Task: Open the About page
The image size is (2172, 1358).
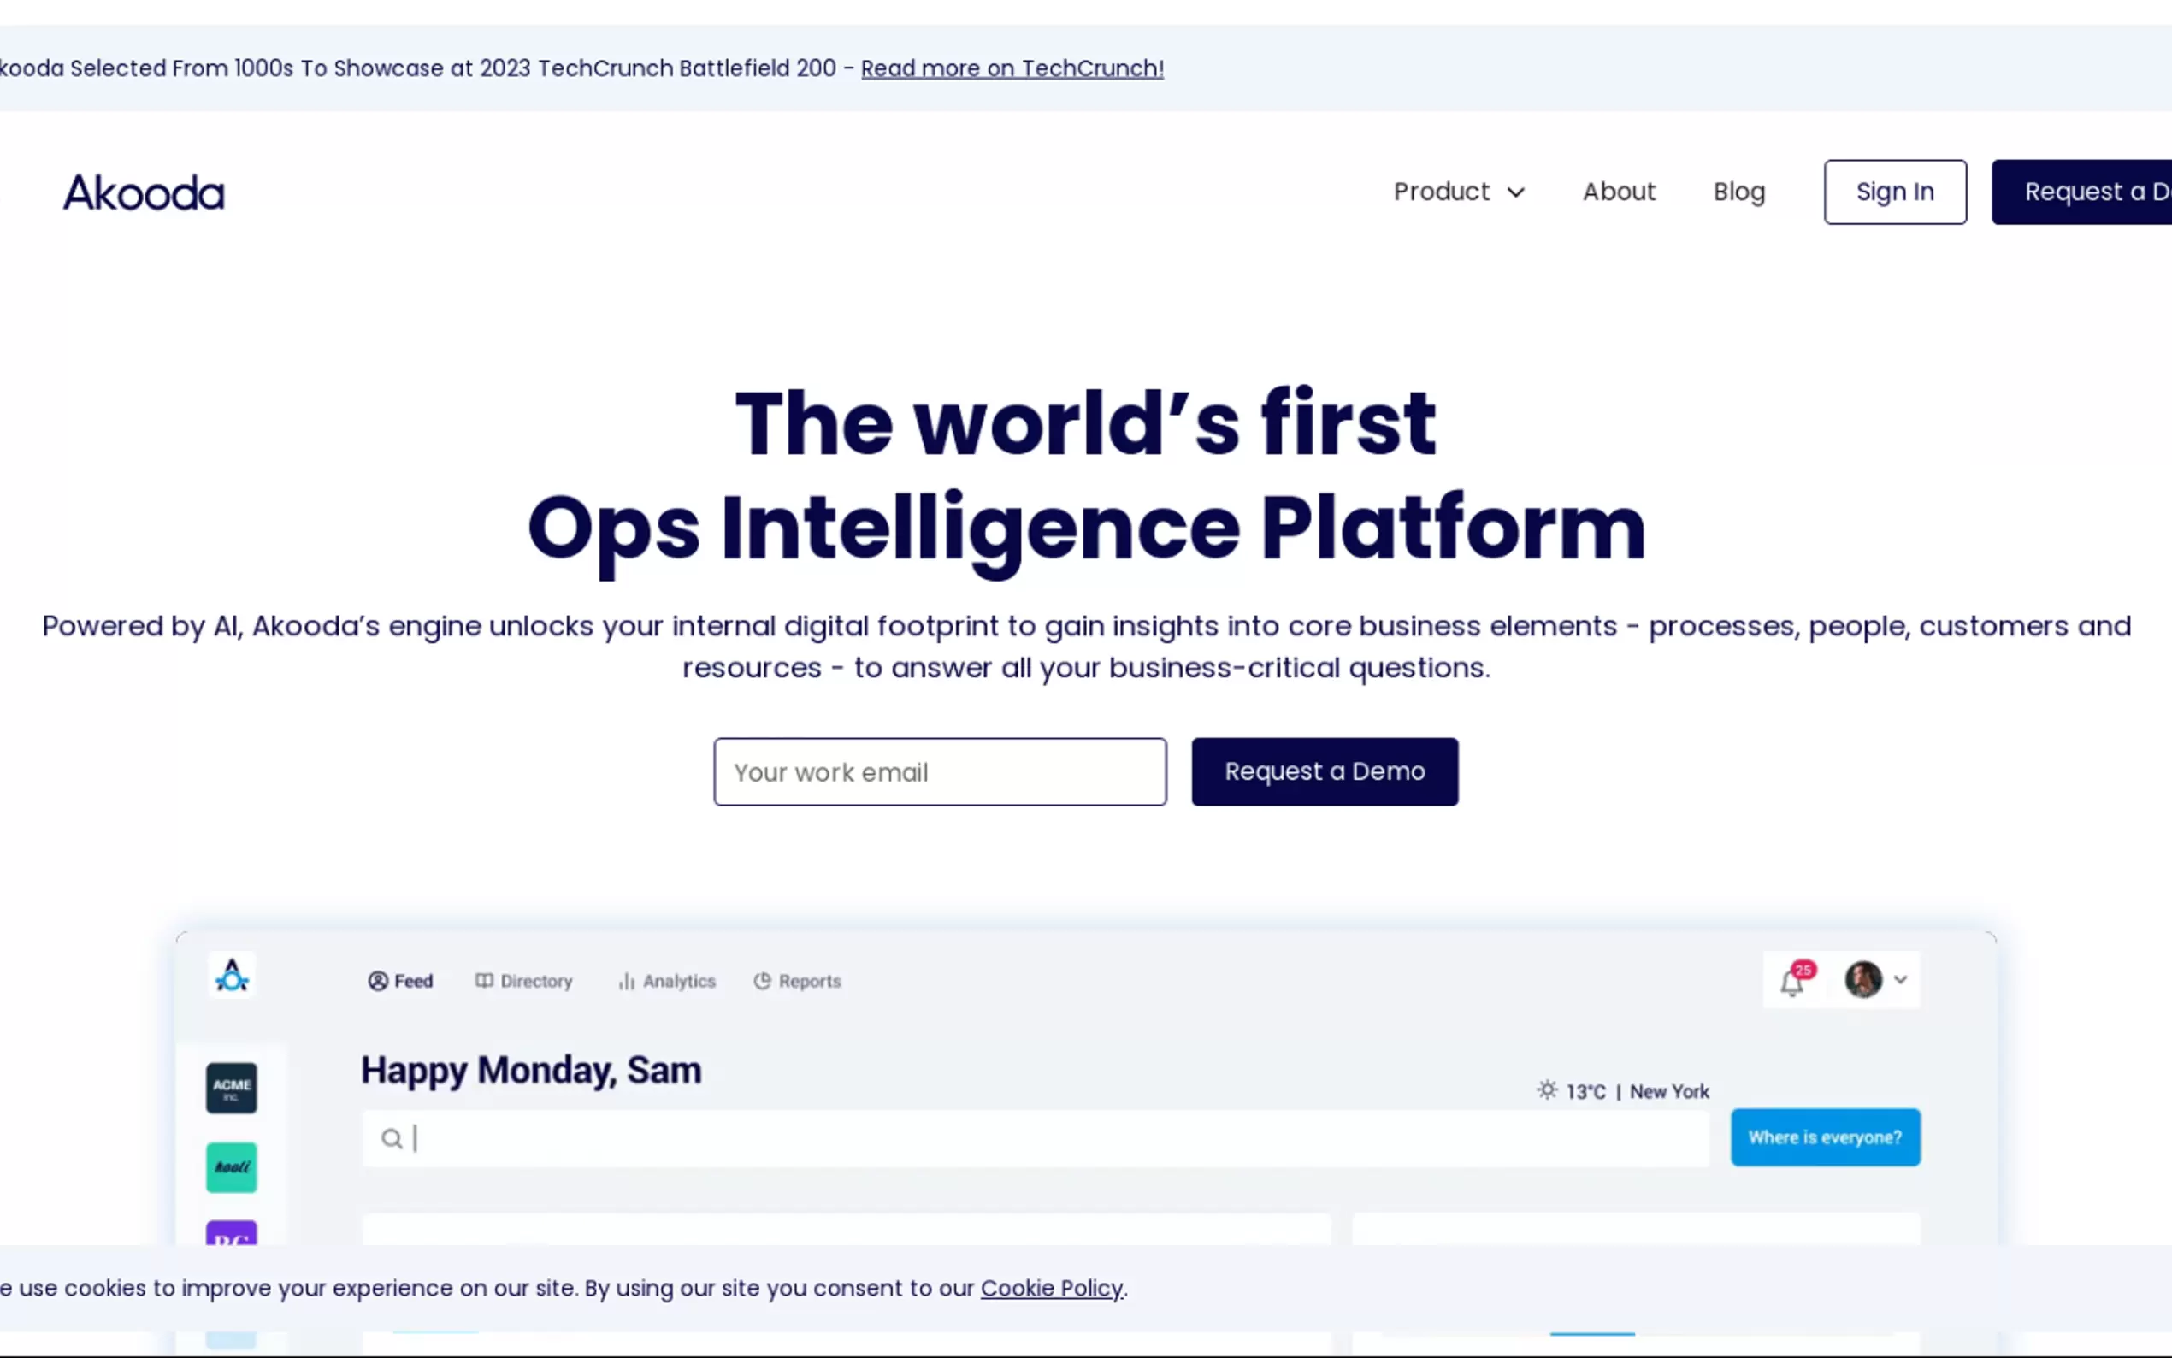Action: pos(1618,192)
